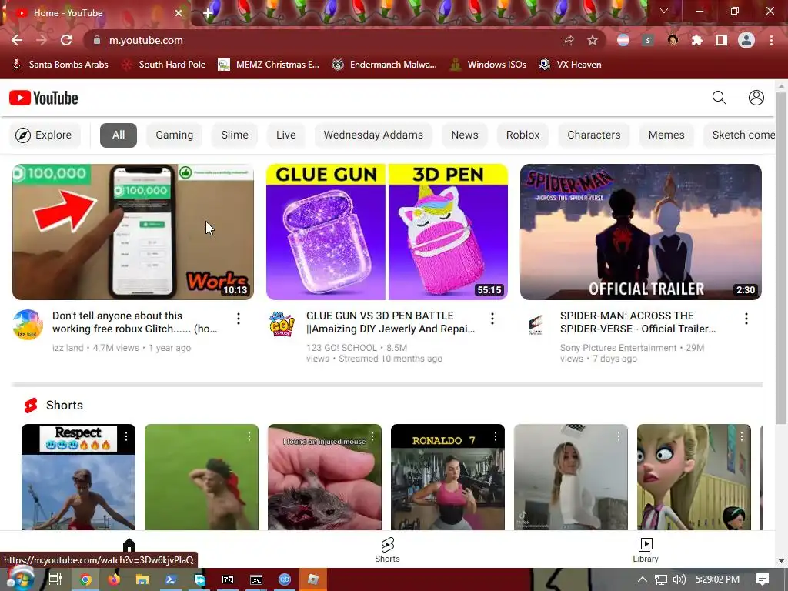
Task: Open Santa Bombs Arabs bookmark
Action: pos(60,65)
